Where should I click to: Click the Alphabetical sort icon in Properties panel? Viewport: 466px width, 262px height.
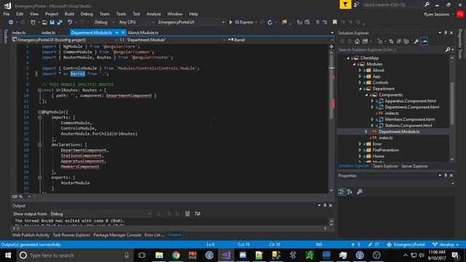(349, 191)
